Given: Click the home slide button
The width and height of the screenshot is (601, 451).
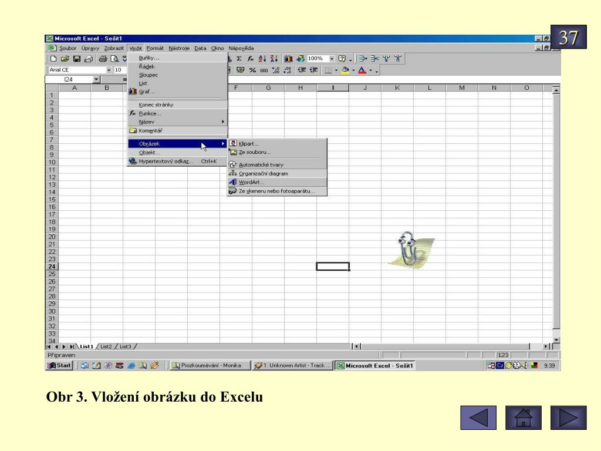Looking at the screenshot, I should tap(524, 418).
